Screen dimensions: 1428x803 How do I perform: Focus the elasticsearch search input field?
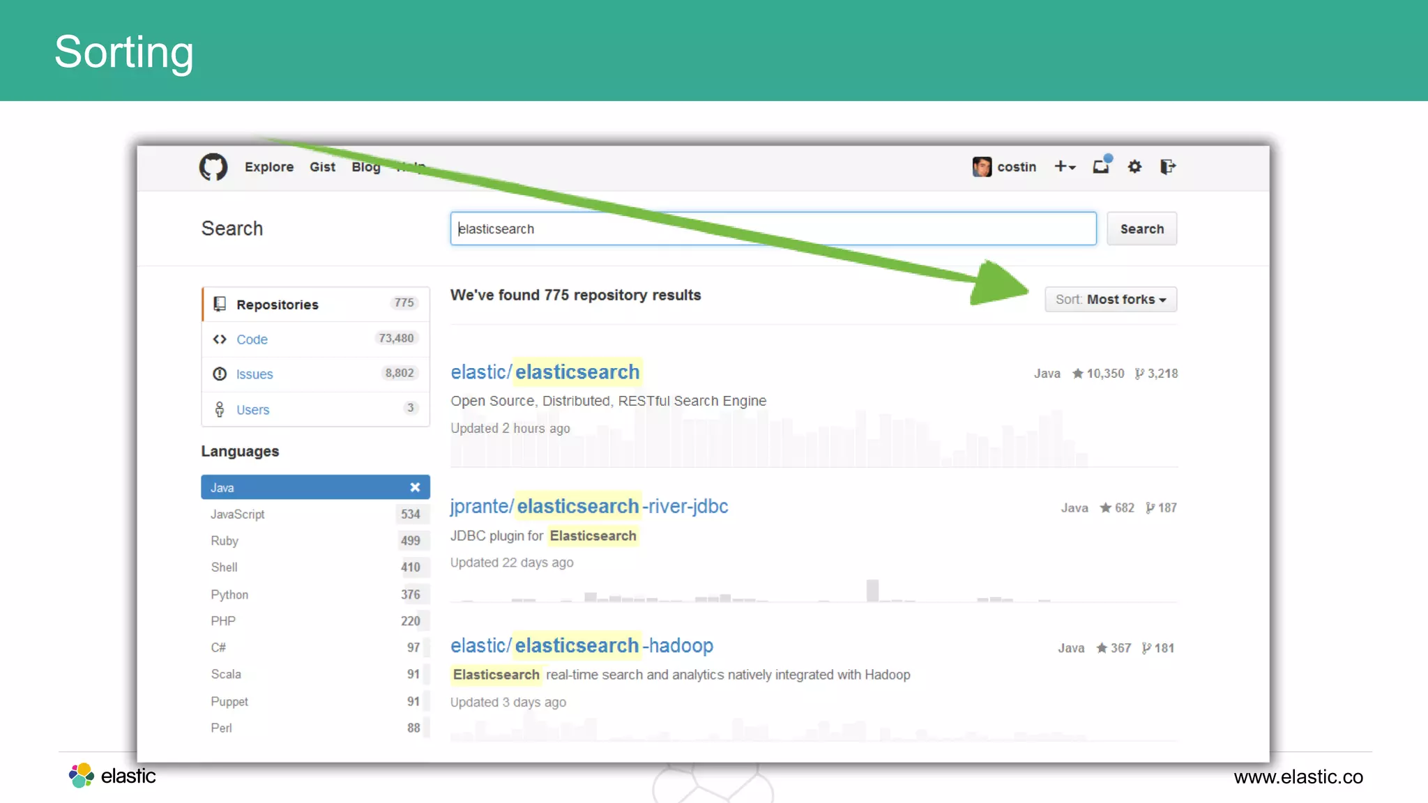(773, 229)
